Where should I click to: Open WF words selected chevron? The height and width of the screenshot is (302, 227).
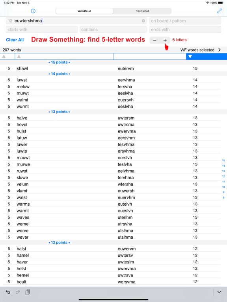[220, 50]
